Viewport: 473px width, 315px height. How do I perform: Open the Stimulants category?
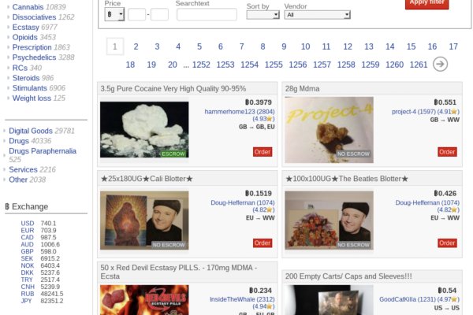pos(30,88)
